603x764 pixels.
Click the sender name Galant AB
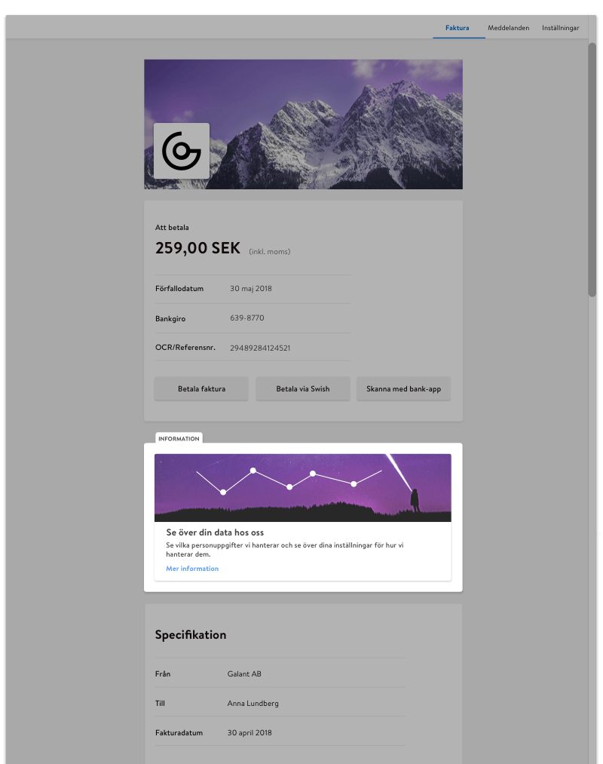[x=244, y=673]
